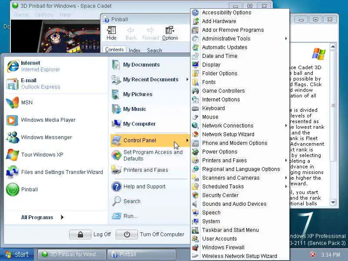Open Folder Options

point(240,74)
